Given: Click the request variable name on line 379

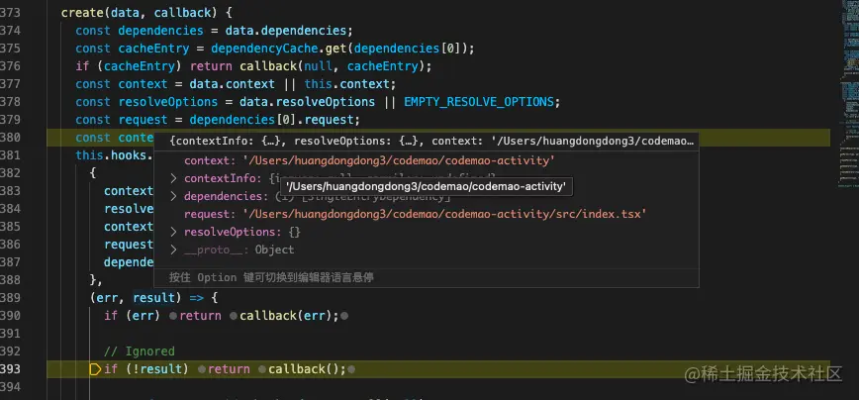Looking at the screenshot, I should 143,120.
